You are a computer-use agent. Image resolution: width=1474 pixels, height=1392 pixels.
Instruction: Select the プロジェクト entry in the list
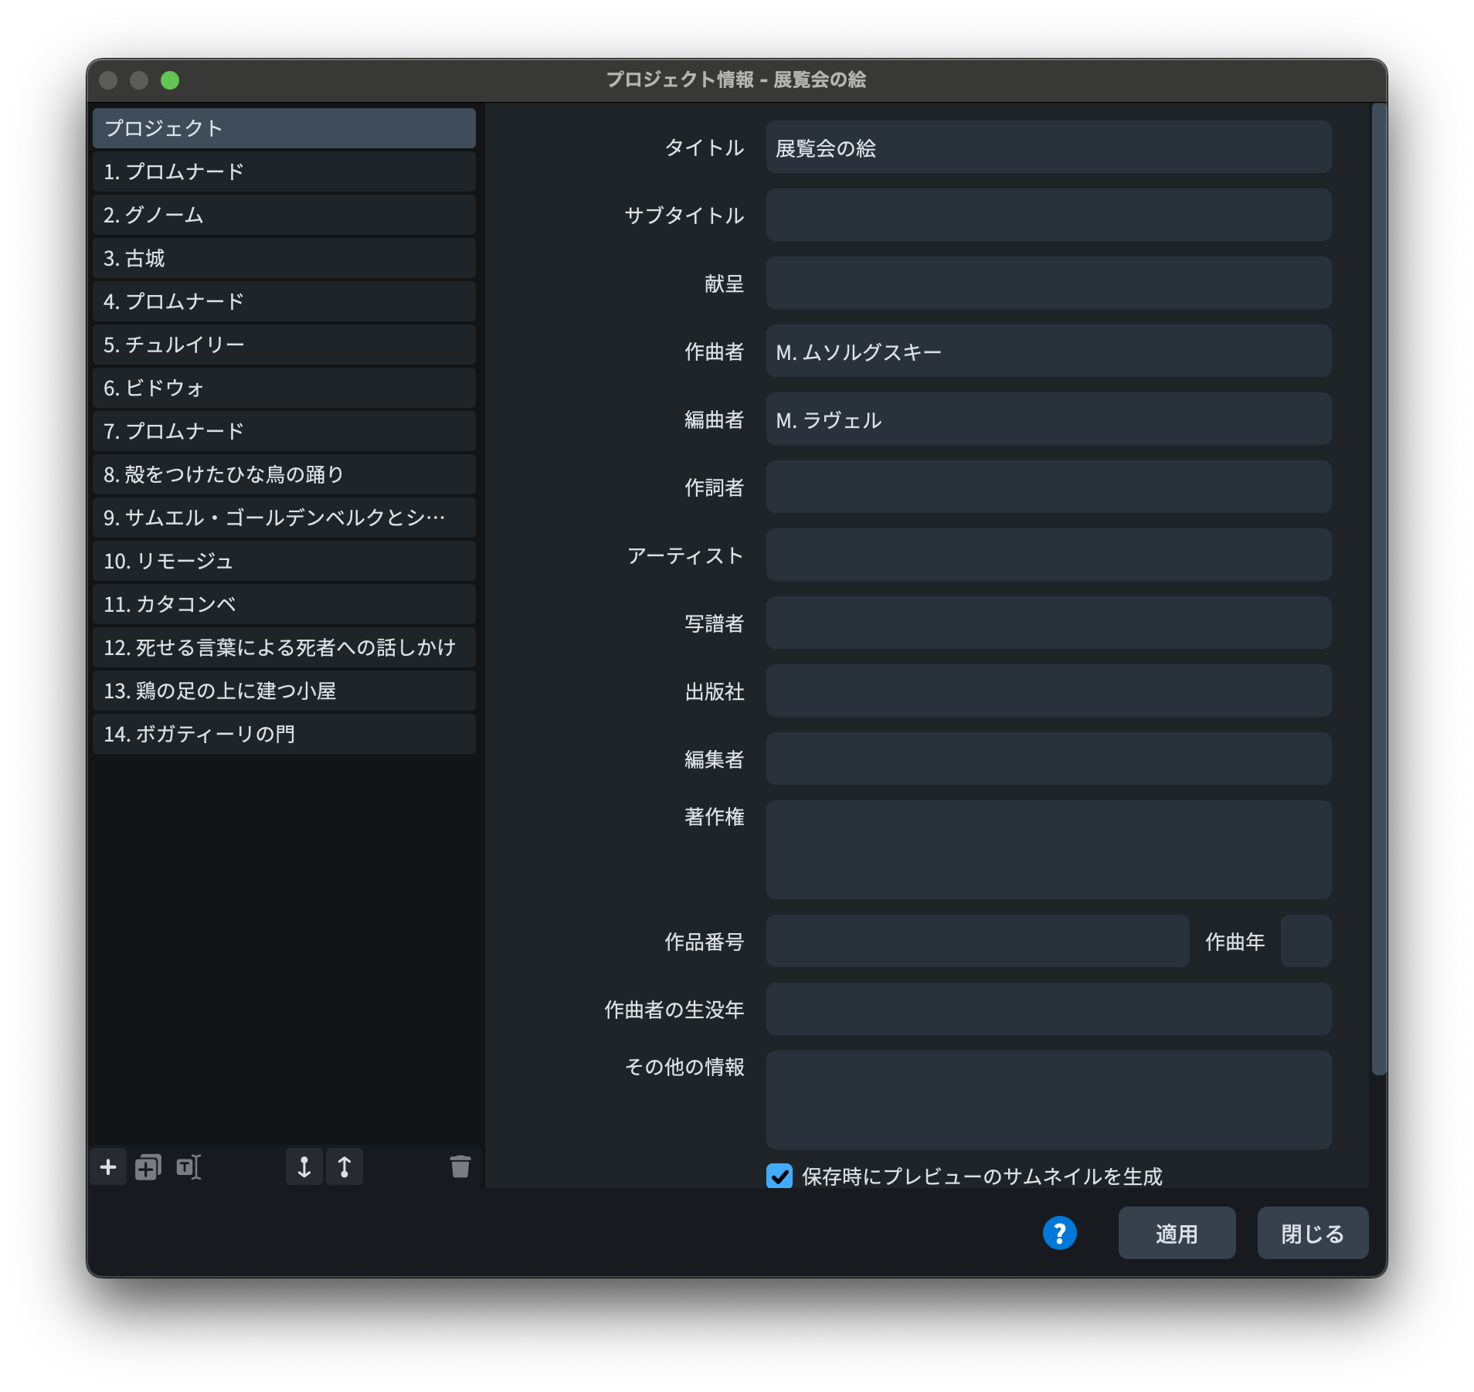click(x=284, y=128)
